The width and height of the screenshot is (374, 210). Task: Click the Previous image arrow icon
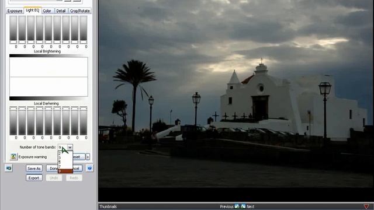coord(237,206)
